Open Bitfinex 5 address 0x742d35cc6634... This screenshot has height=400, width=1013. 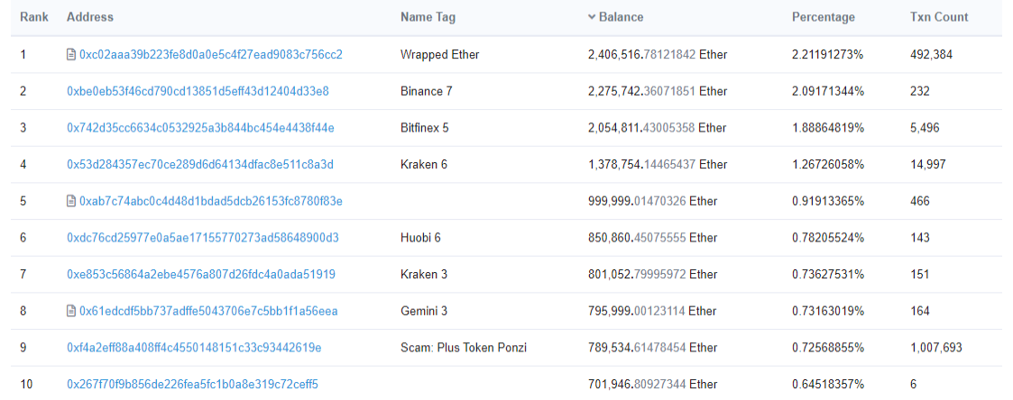200,128
